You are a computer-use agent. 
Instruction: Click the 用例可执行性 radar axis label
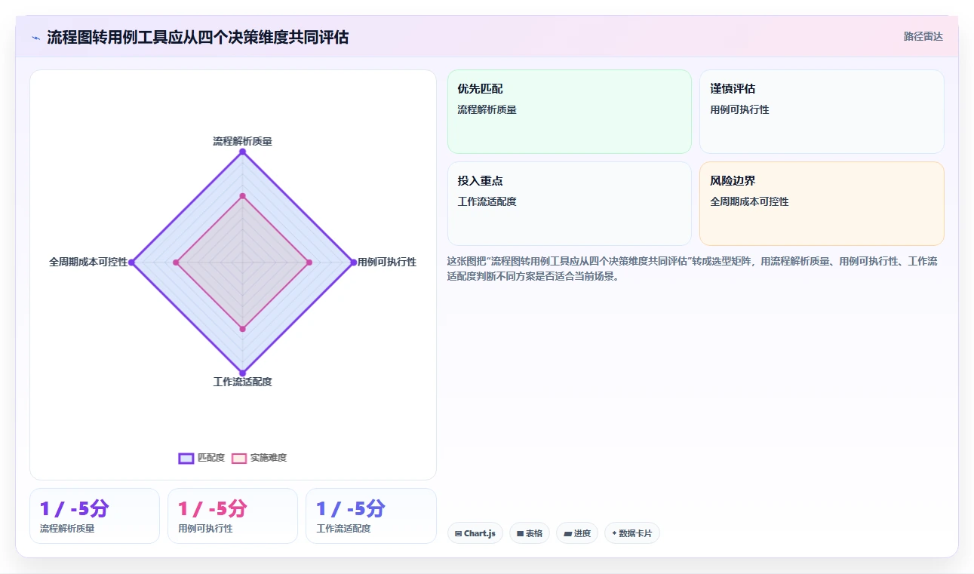tap(387, 262)
